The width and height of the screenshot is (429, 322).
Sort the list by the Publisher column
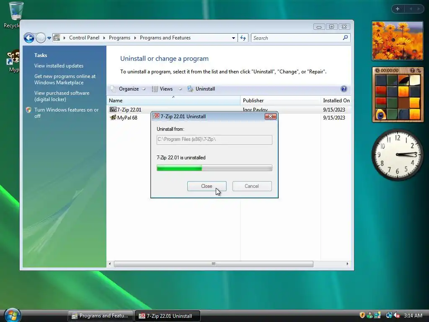280,101
